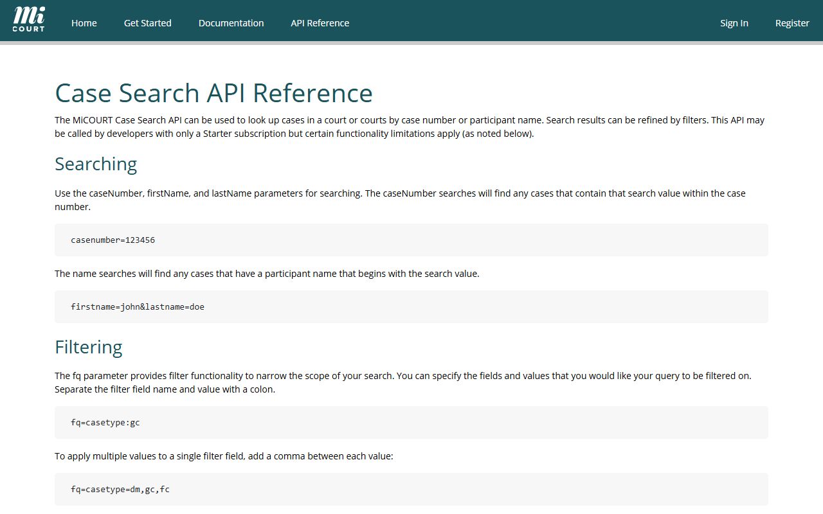Click the sentence 'To apply multiple values'
This screenshot has width=823, height=514.
[224, 456]
